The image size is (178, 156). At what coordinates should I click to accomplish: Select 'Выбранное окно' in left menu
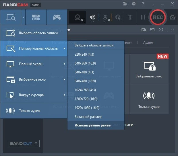[x=34, y=79]
